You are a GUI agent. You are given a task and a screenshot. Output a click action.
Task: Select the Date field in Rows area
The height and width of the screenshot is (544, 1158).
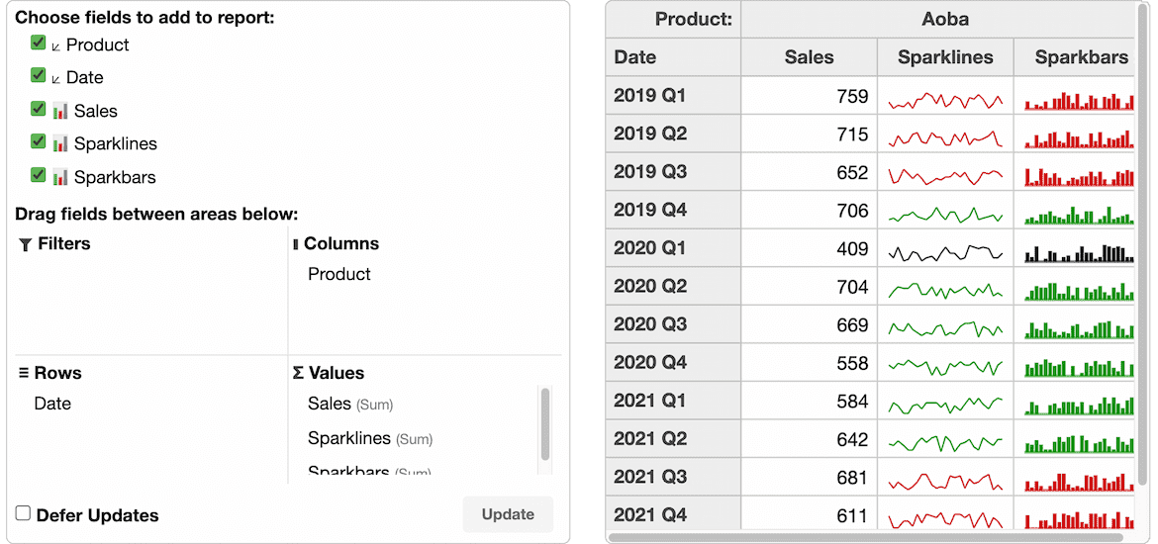tap(52, 404)
